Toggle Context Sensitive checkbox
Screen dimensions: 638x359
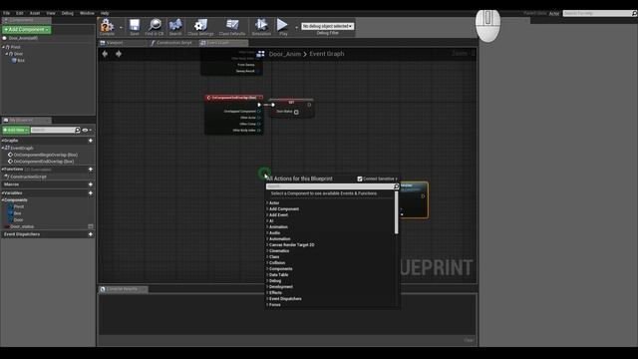tap(360, 179)
